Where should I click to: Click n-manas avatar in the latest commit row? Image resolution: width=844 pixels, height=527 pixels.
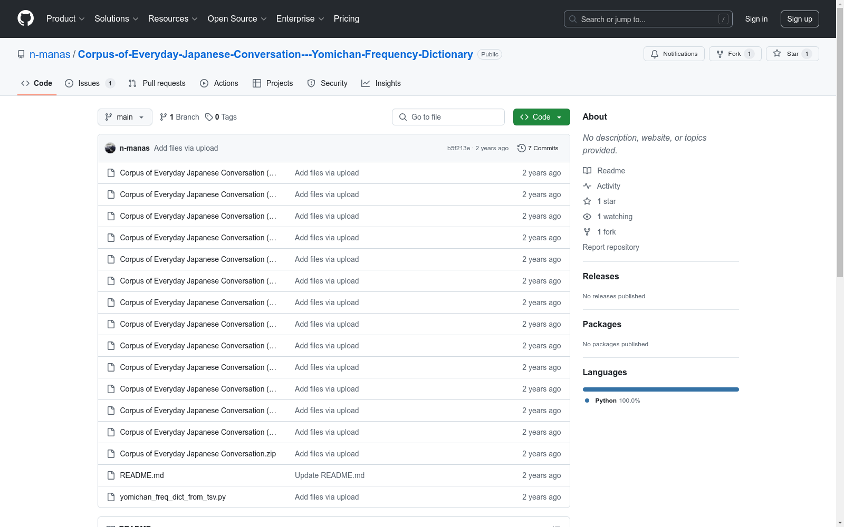click(x=110, y=148)
